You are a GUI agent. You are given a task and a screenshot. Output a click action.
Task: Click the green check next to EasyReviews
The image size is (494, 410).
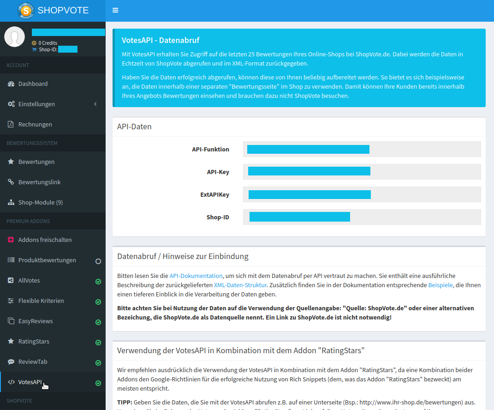98,322
